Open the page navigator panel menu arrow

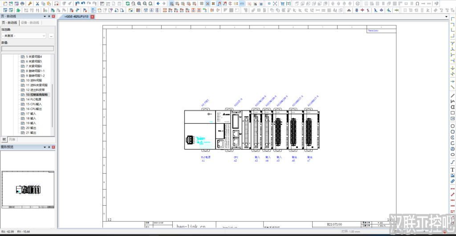45,16
